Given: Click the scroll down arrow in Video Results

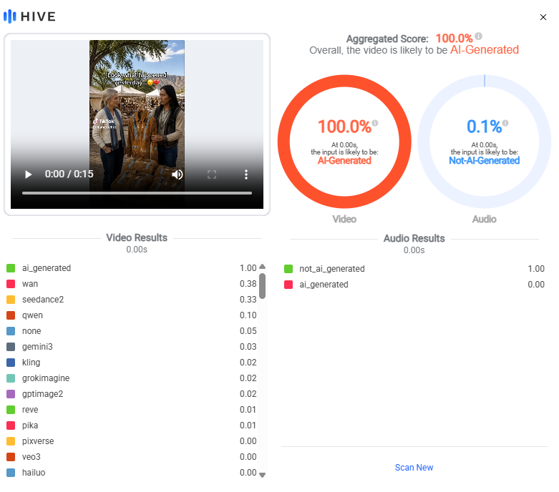Looking at the screenshot, I should click(x=263, y=475).
